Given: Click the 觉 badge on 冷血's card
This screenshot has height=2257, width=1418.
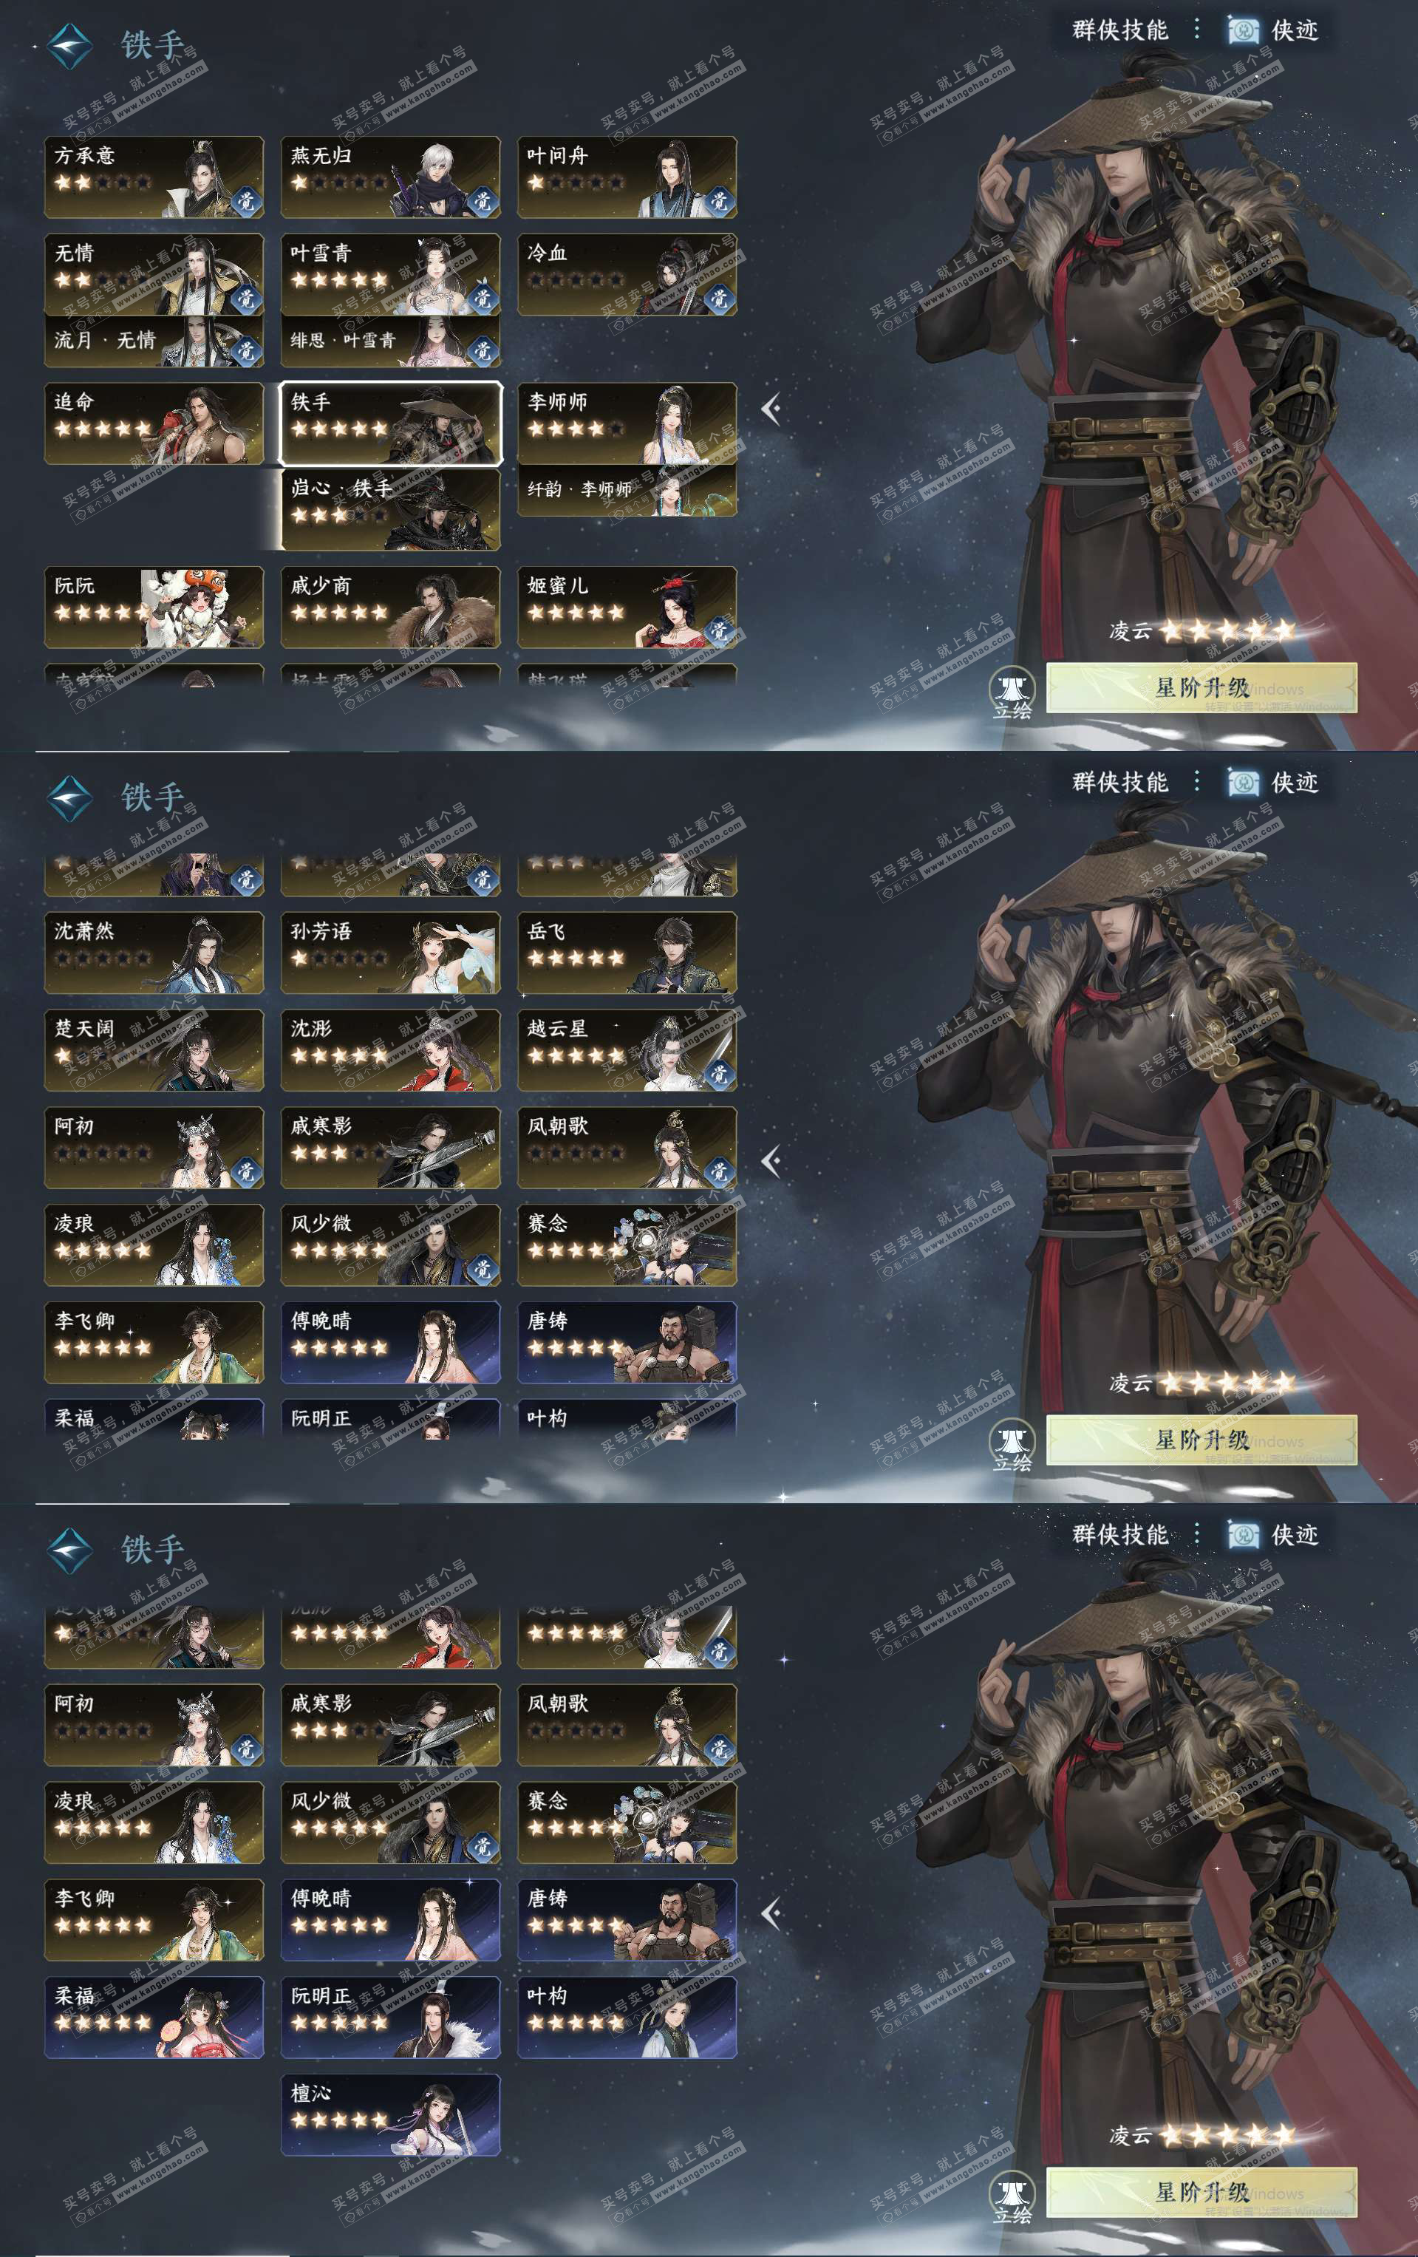Looking at the screenshot, I should pyautogui.click(x=719, y=298).
